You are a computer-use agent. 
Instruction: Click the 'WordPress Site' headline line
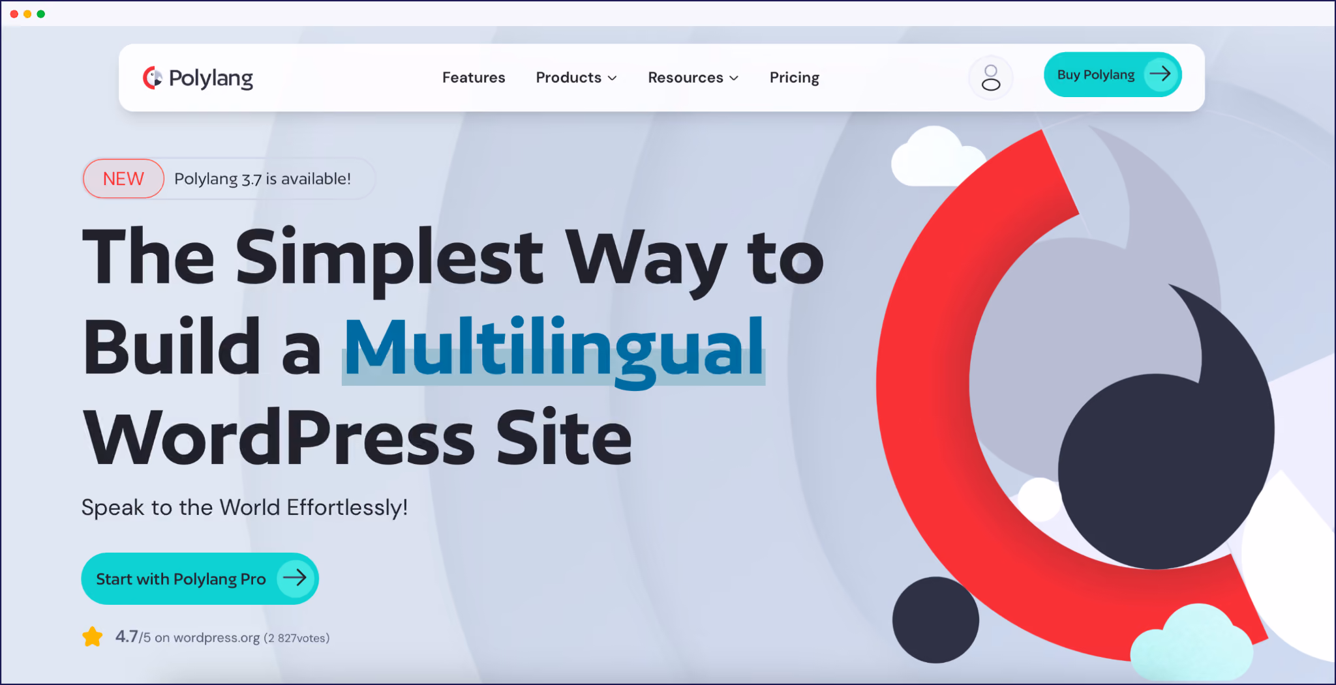[x=357, y=437]
